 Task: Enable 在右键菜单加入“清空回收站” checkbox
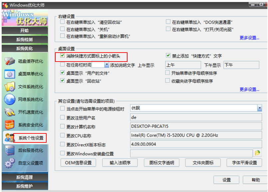tap(62, 22)
